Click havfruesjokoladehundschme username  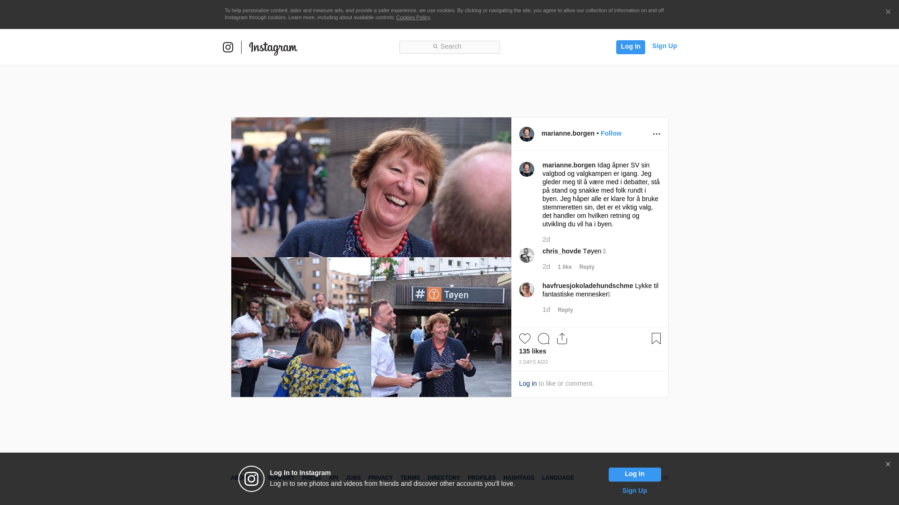(588, 286)
